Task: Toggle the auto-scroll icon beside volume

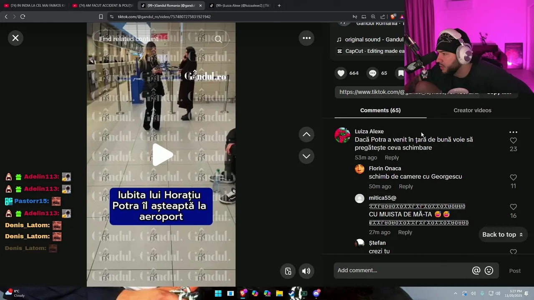Action: point(288,271)
